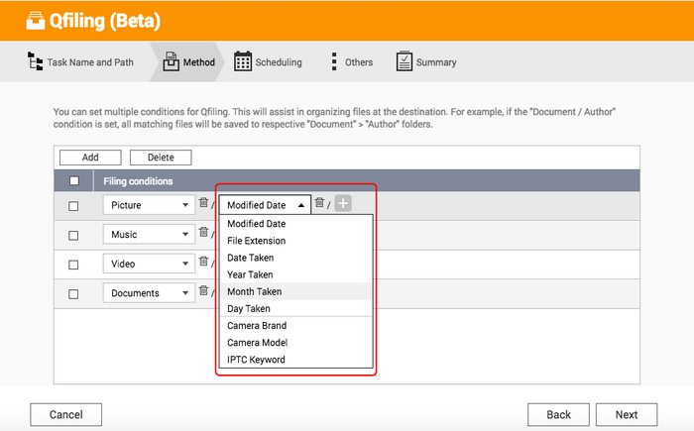Toggle the select-all checkbox in Filing conditions header
Viewport: 694px width, 431px height.
tap(74, 180)
